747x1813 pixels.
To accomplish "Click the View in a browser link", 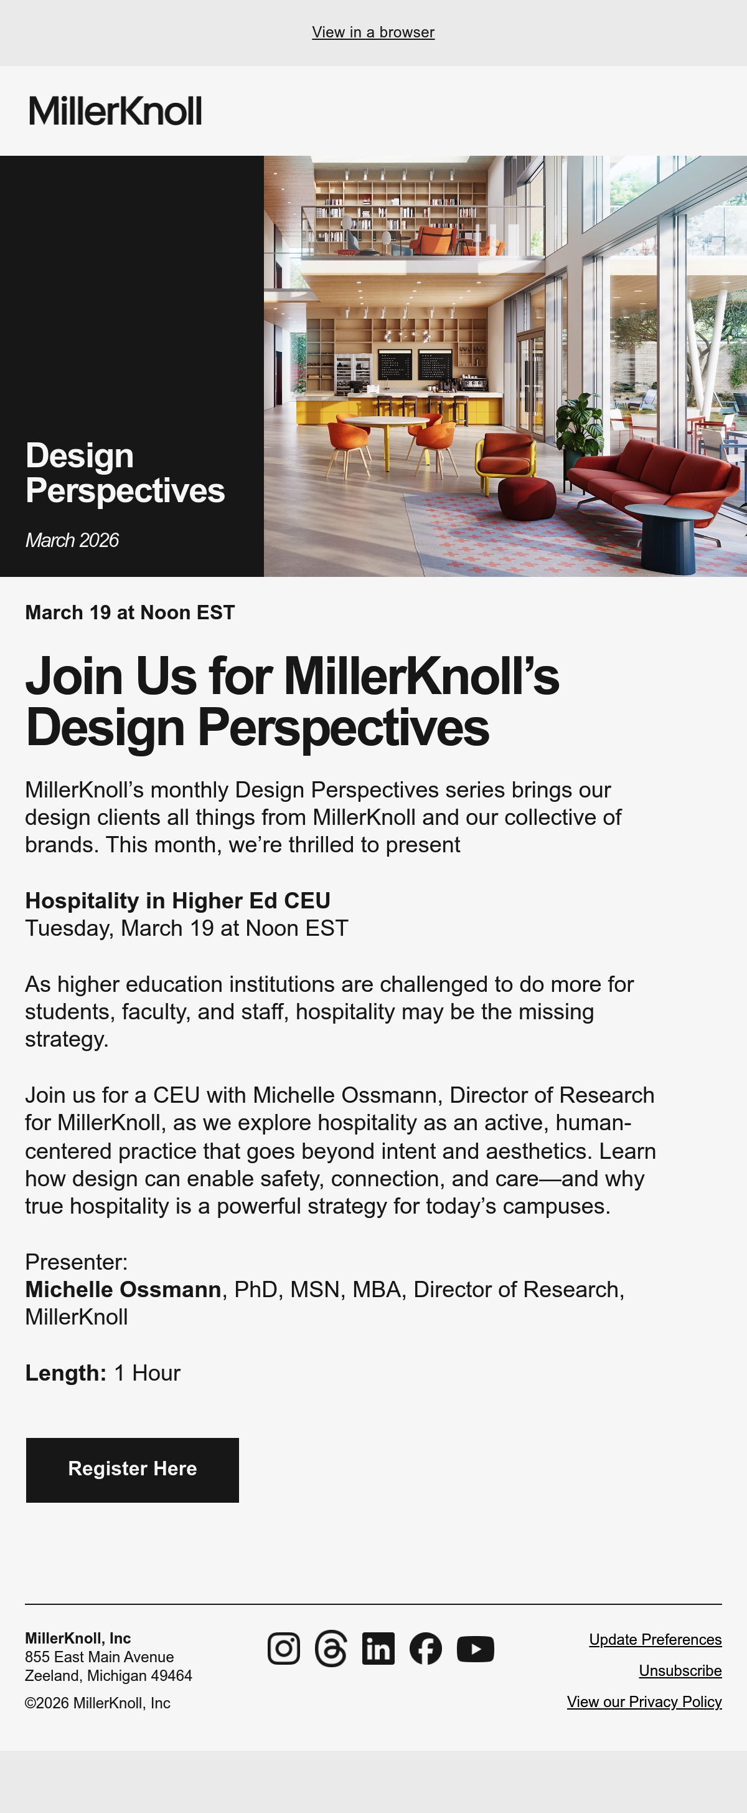I will 374,32.
